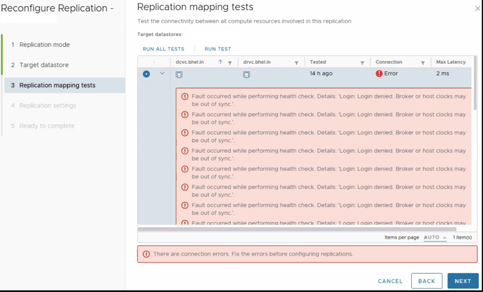Select step 3 Replication mapping tests
Viewport: 483px width, 292px height.
point(65,85)
